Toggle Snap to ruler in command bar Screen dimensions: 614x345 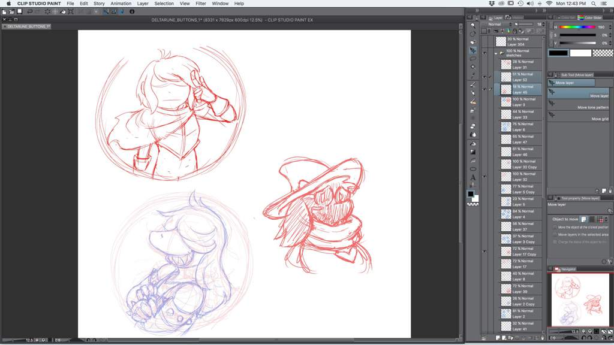[106, 12]
